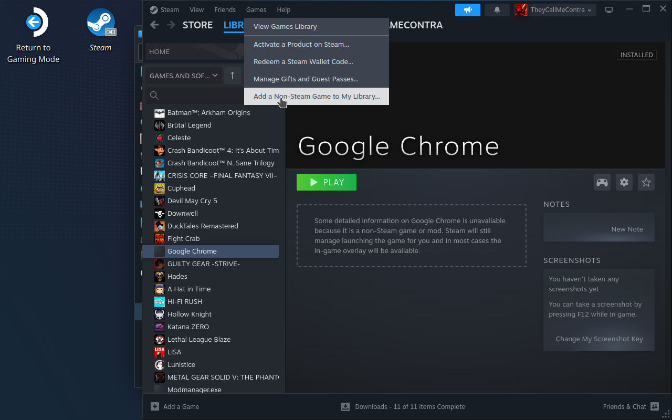Viewport: 672px width, 420px height.
Task: Select Hades in the library
Action: [x=211, y=276]
